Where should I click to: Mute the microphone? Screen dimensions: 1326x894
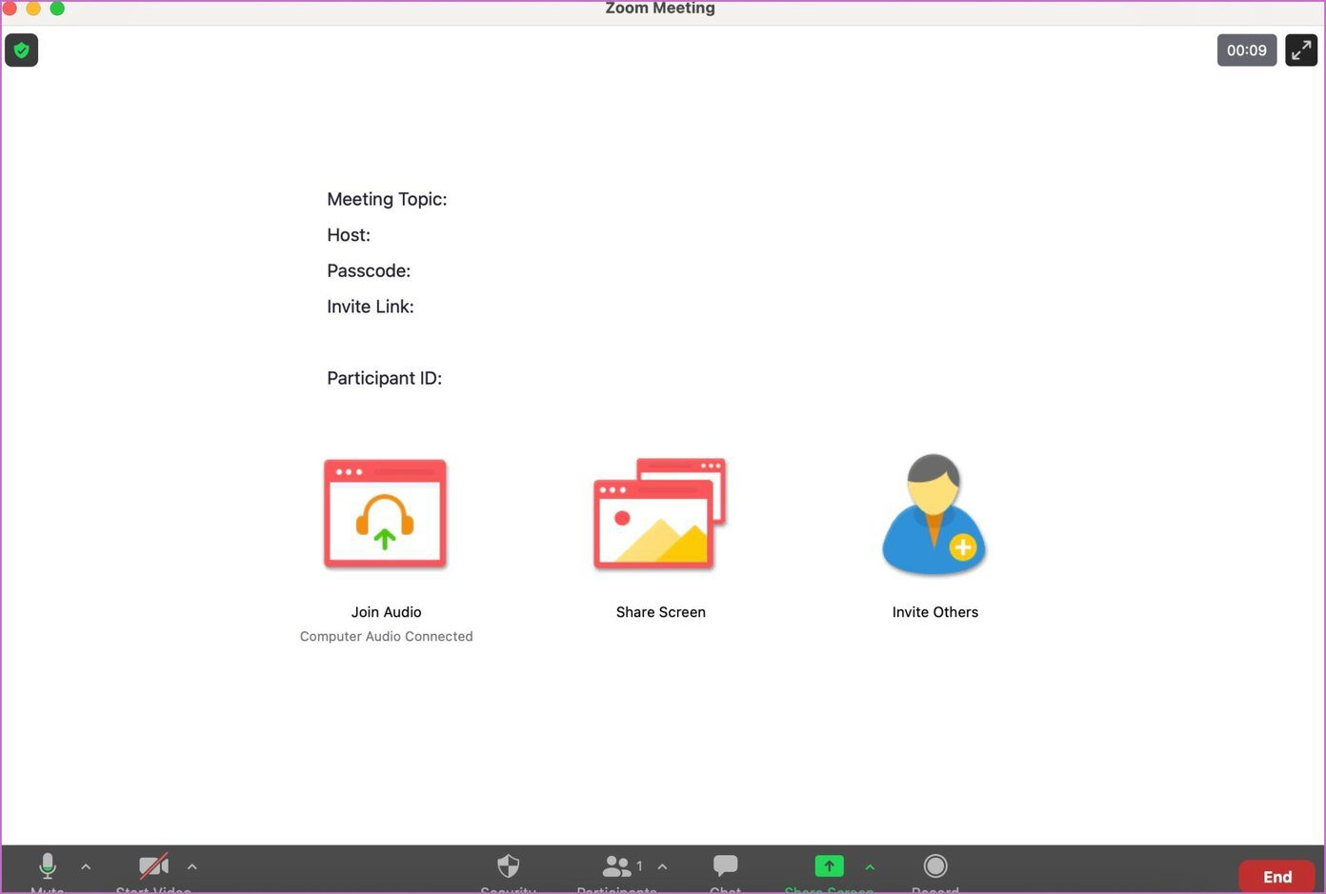pyautogui.click(x=48, y=866)
